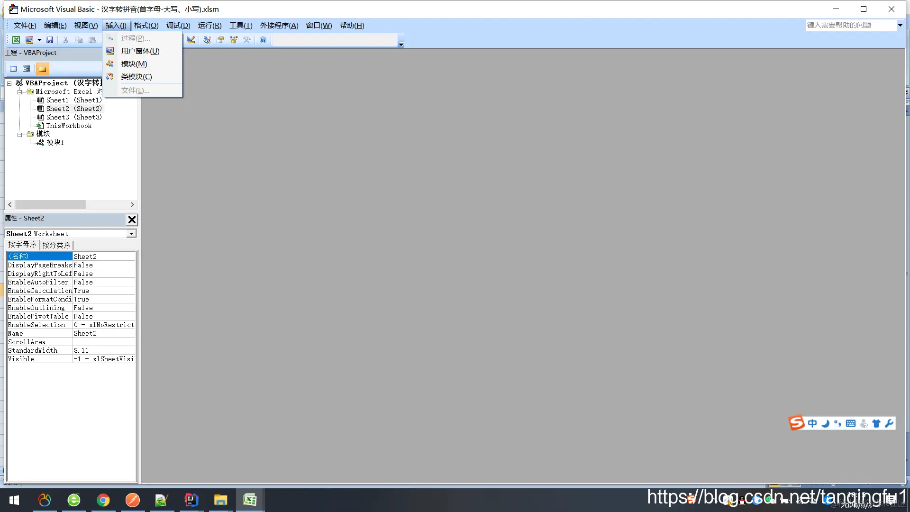The height and width of the screenshot is (512, 910).
Task: Toggle Design Mode in the toolbar
Action: [x=191, y=40]
